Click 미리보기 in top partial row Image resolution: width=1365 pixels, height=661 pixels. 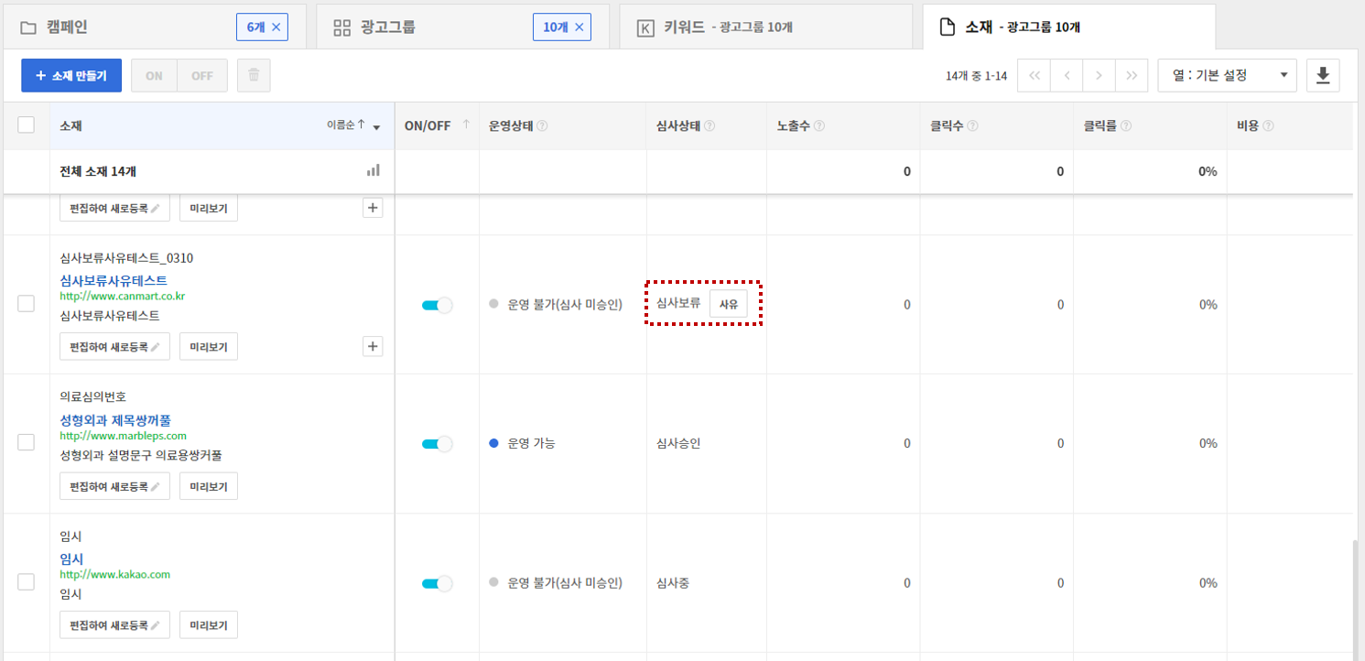coord(209,208)
